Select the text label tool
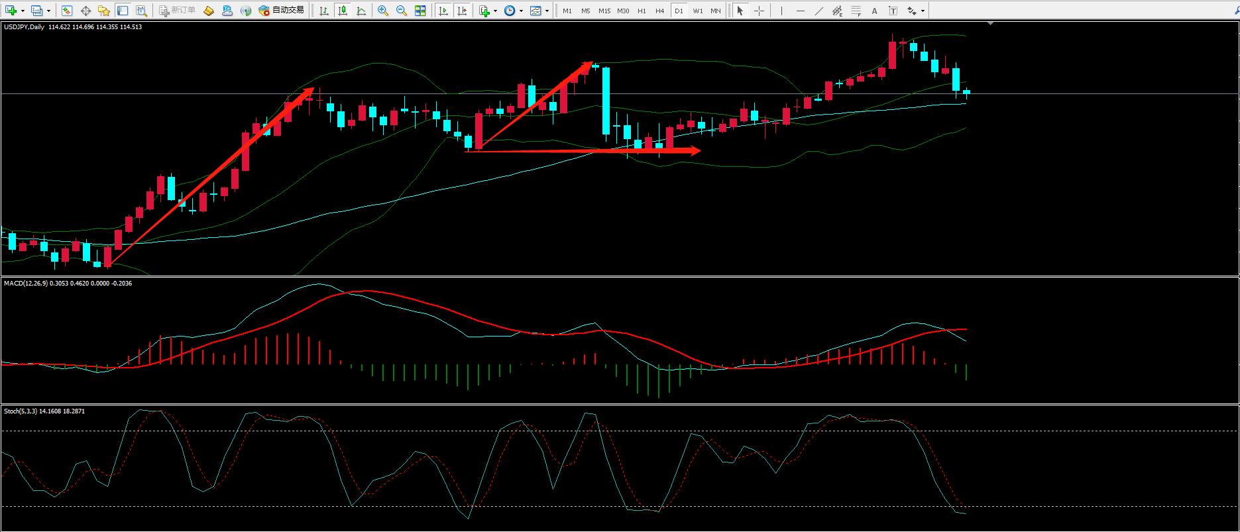Viewport: 1240px width, 532px height. (874, 11)
